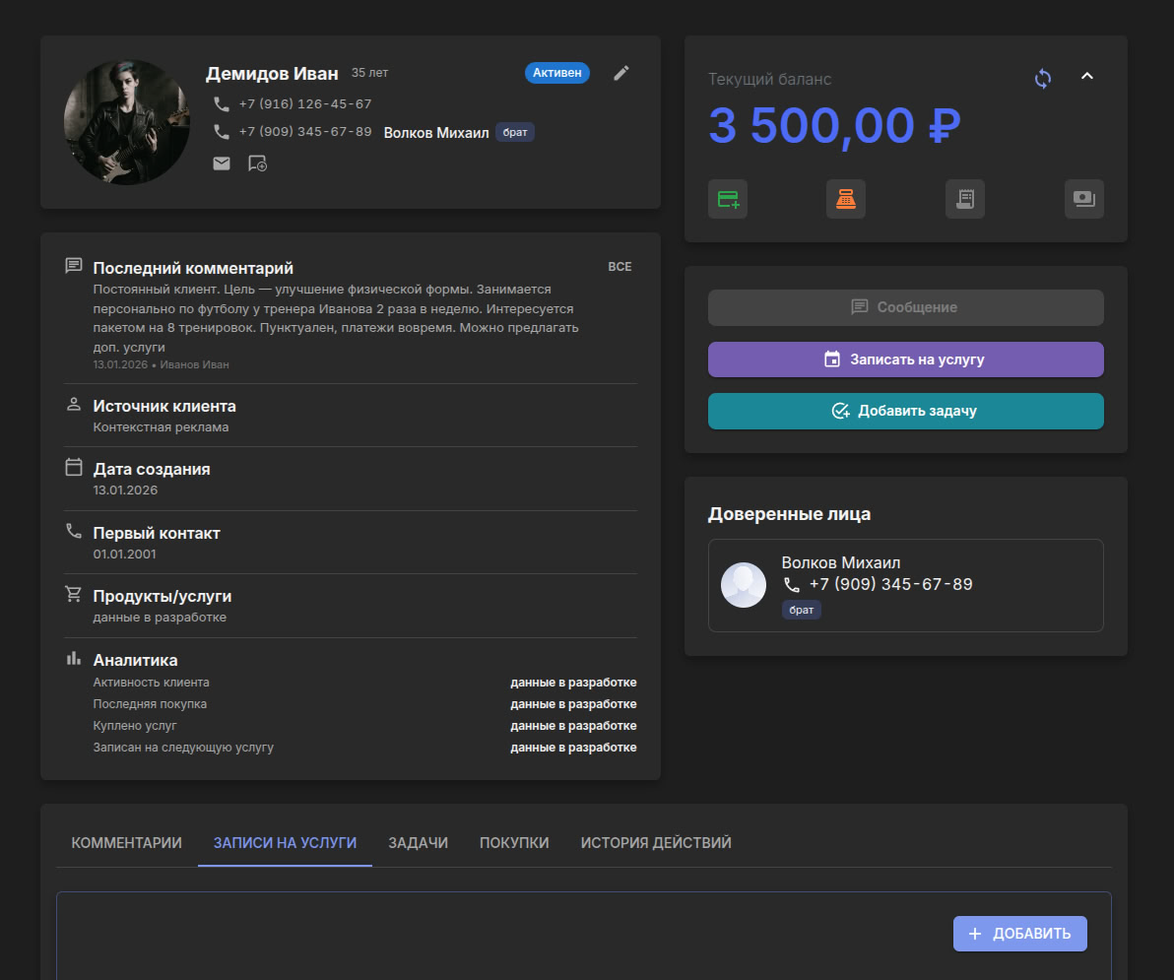The height and width of the screenshot is (980, 1174).
Task: Open the Волков Михаил trusted person card
Action: click(905, 585)
